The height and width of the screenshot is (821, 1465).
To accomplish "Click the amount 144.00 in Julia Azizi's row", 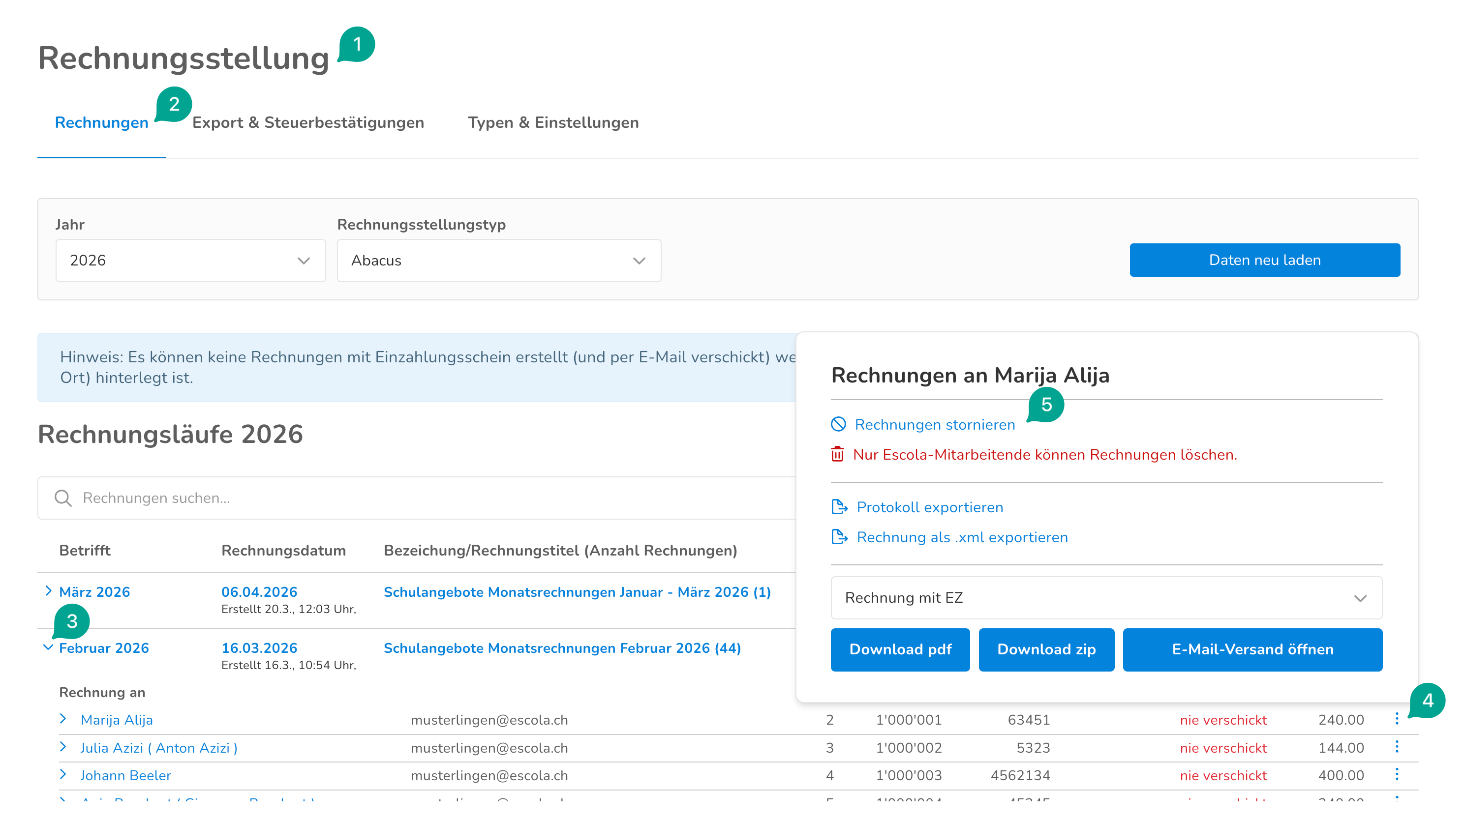I will 1341,748.
